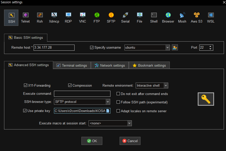Pick the SFTP session type
Image resolution: width=226 pixels, height=151 pixels.
111,18
